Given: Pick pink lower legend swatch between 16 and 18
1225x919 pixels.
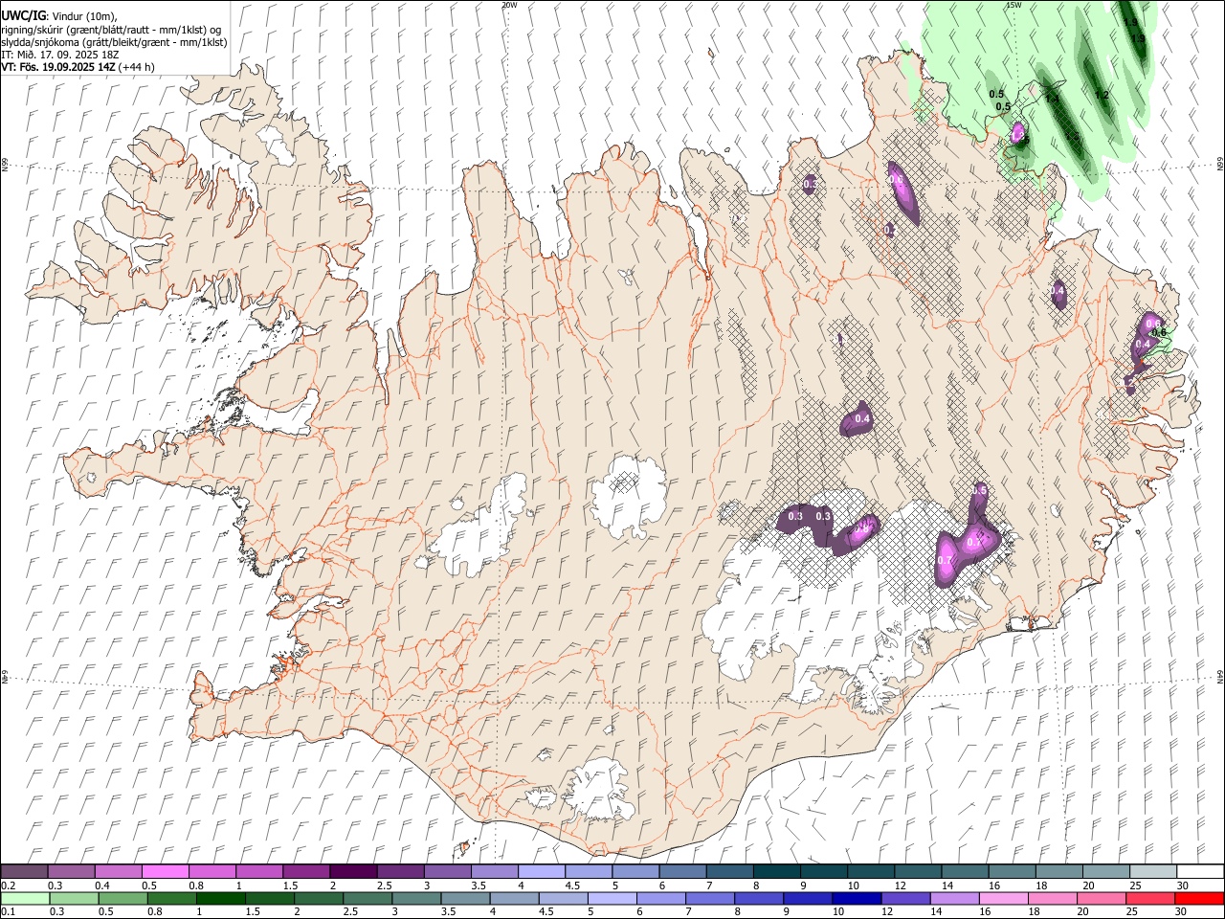Looking at the screenshot, I should (1004, 899).
